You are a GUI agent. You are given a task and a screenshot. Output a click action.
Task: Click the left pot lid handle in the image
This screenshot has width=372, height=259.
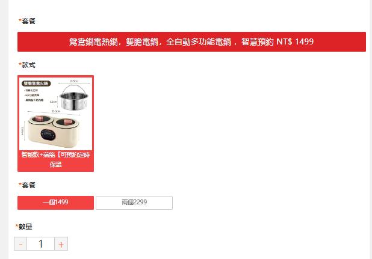[40, 118]
